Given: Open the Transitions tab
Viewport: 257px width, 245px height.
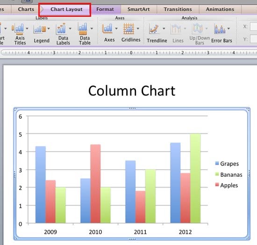Looking at the screenshot, I should click(x=178, y=9).
